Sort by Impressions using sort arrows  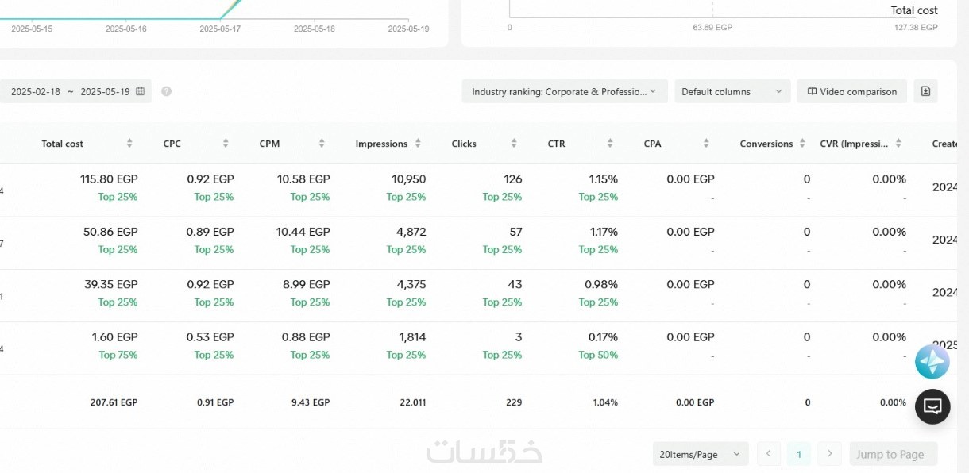[x=418, y=144]
